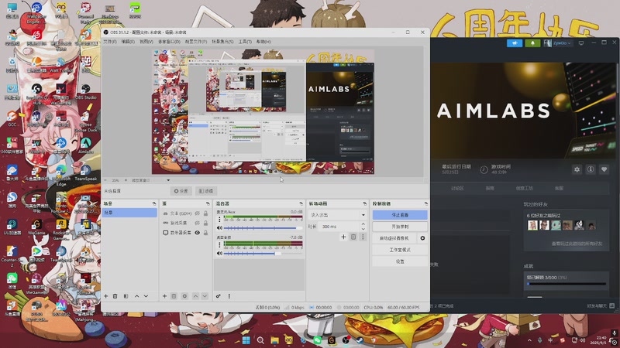This screenshot has height=348, width=620.
Task: Open scene transition type dropdown
Action: [x=337, y=215]
